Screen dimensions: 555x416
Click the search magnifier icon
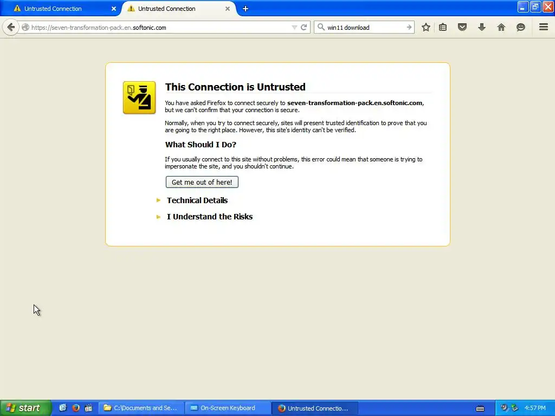[x=321, y=27]
